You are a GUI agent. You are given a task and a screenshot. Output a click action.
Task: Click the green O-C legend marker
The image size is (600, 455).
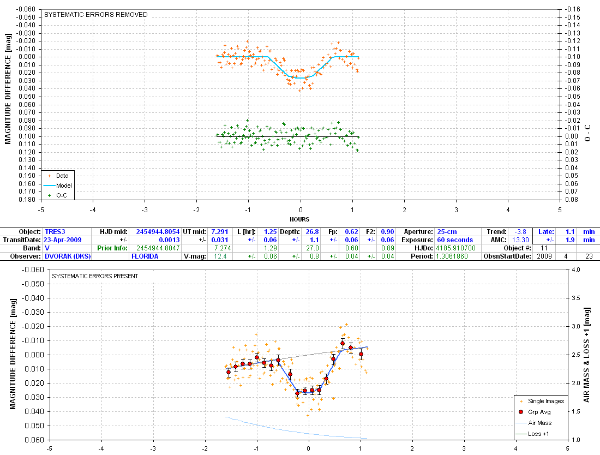[50, 195]
